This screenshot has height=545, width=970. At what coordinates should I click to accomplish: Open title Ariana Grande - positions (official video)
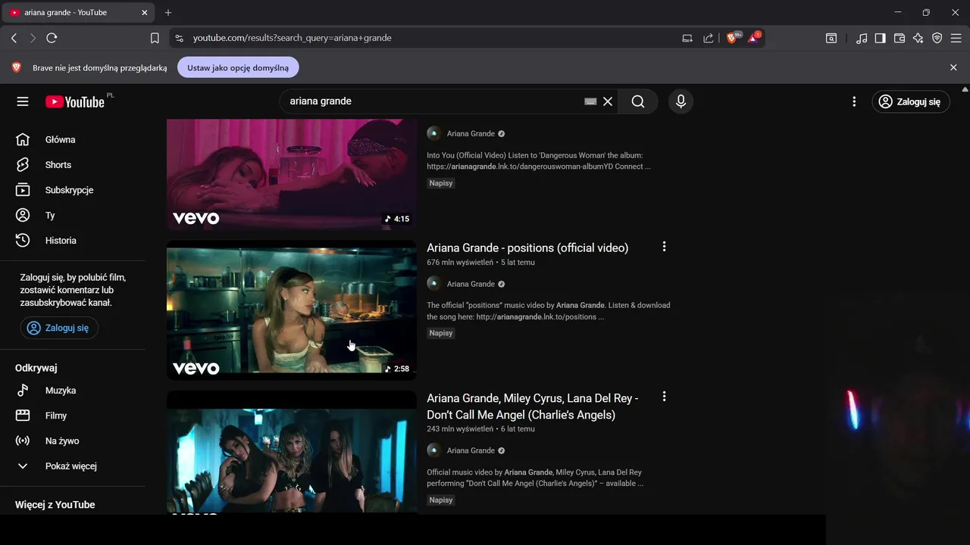point(527,248)
